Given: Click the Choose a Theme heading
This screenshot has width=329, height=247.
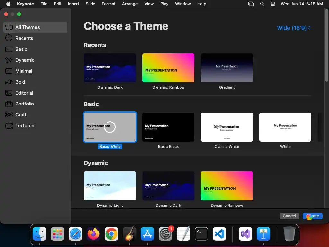Looking at the screenshot, I should click(126, 26).
